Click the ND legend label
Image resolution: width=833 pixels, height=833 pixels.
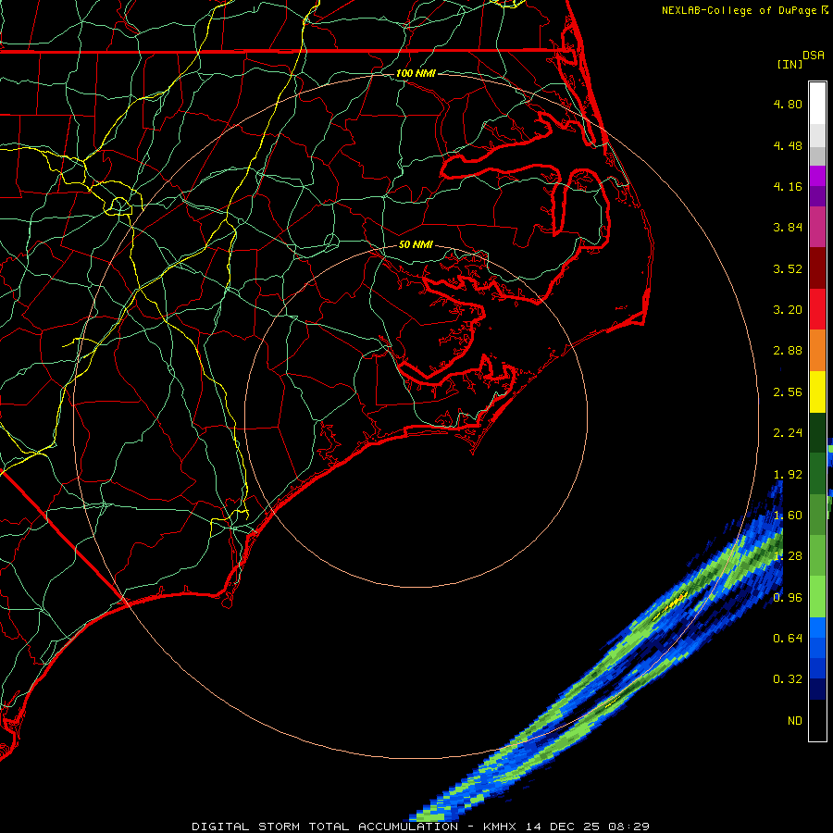pyautogui.click(x=795, y=721)
